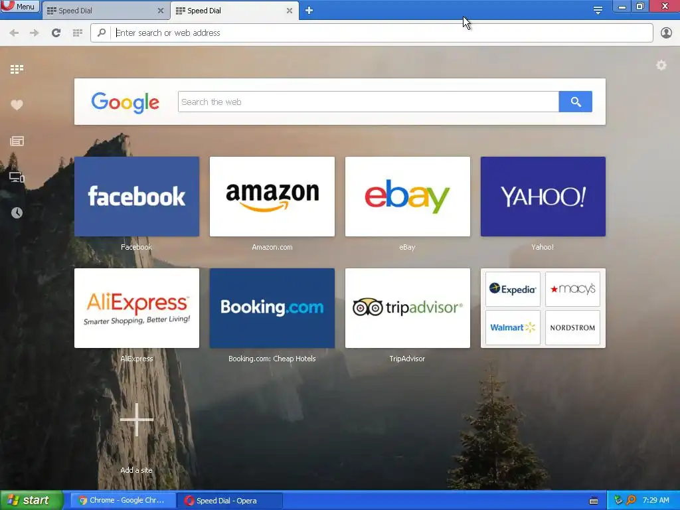This screenshot has width=680, height=510.
Task: Open Macy's in the shopping folder
Action: click(572, 290)
